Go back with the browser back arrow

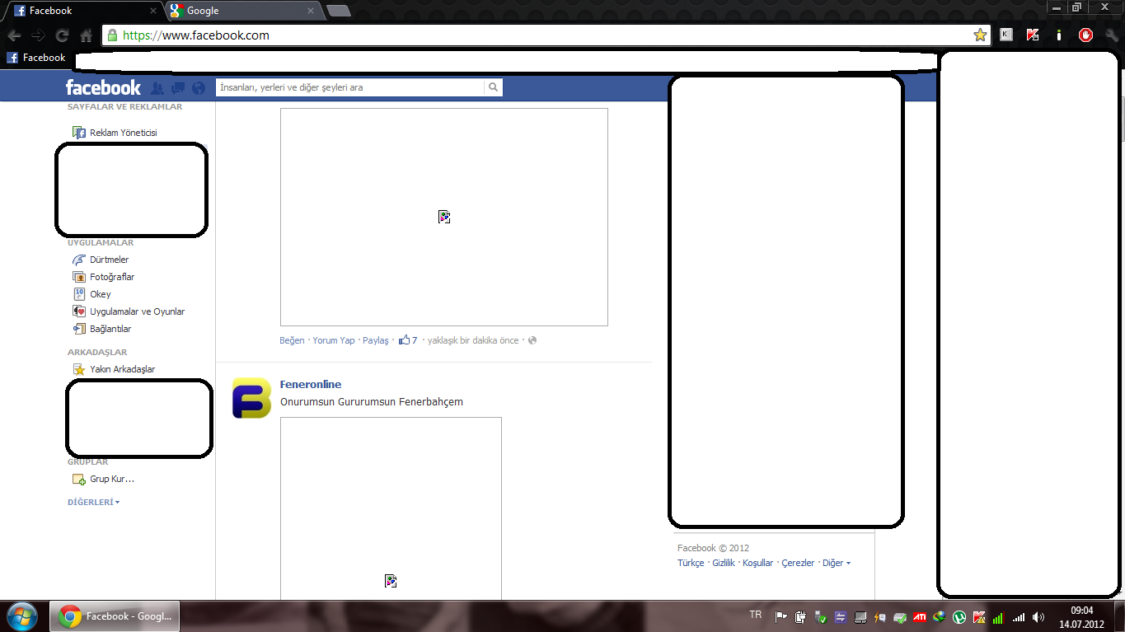tap(14, 35)
